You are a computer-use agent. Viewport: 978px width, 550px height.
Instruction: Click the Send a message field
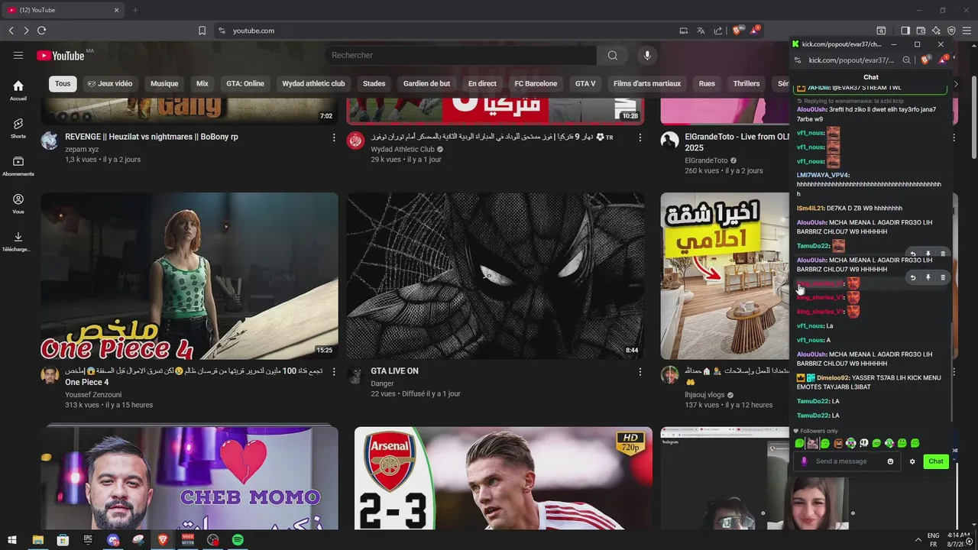[x=840, y=461]
